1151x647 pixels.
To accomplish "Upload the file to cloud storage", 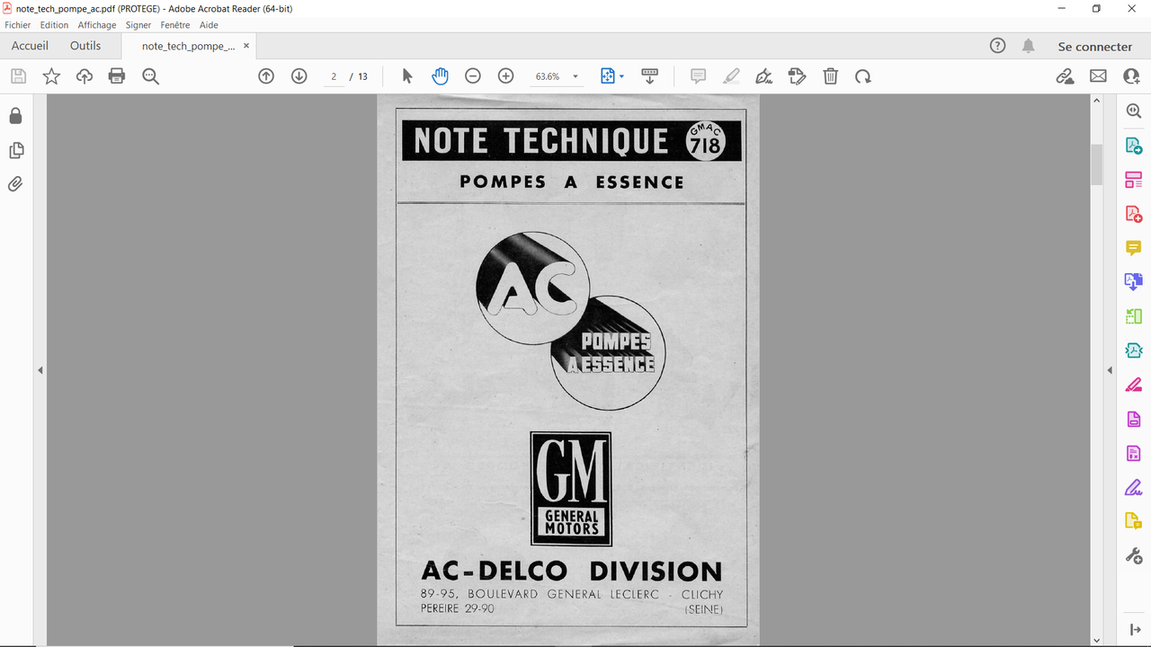I will [85, 76].
